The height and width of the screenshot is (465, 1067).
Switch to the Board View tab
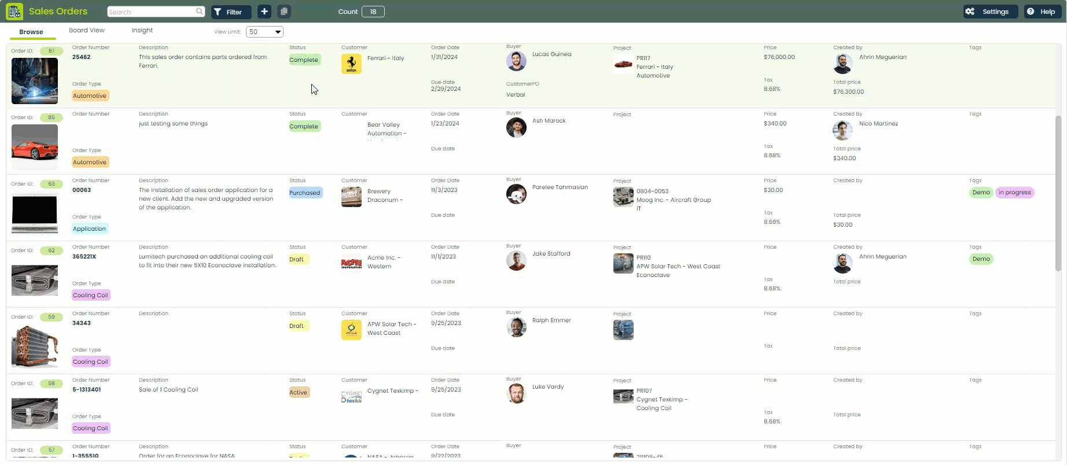pyautogui.click(x=87, y=30)
